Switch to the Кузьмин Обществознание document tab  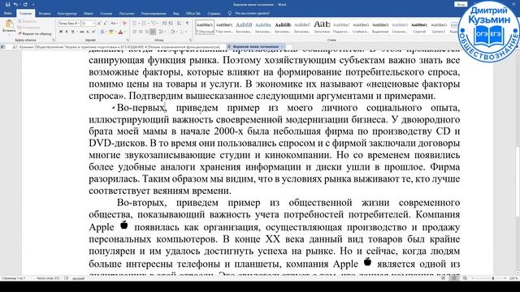(x=115, y=47)
